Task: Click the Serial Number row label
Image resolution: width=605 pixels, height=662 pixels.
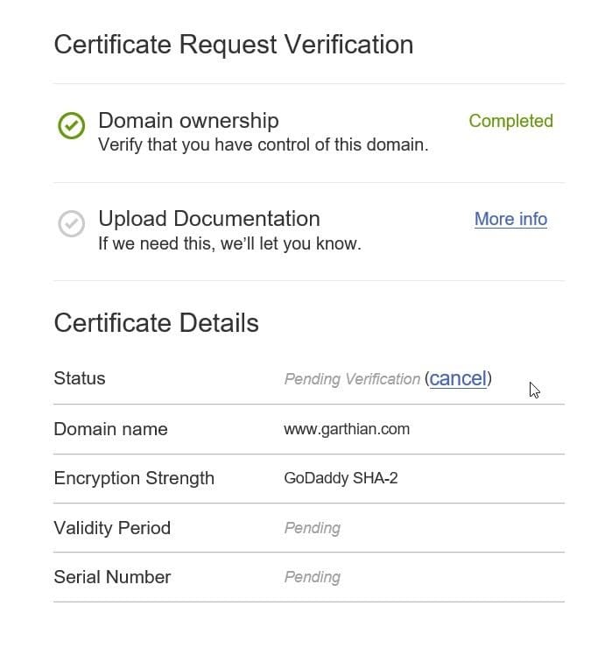Action: coord(112,577)
